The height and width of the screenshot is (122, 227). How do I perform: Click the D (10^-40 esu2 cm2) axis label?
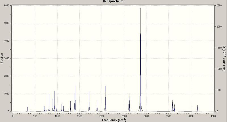pos(224,58)
